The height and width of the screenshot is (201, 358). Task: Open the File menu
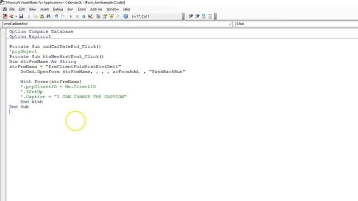click(x=12, y=9)
